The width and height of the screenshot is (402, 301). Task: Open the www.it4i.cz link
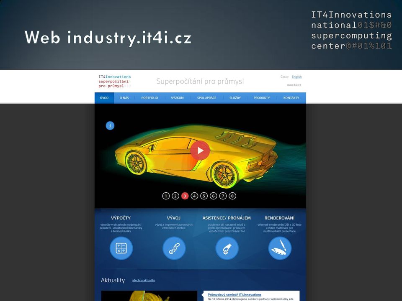(x=294, y=85)
